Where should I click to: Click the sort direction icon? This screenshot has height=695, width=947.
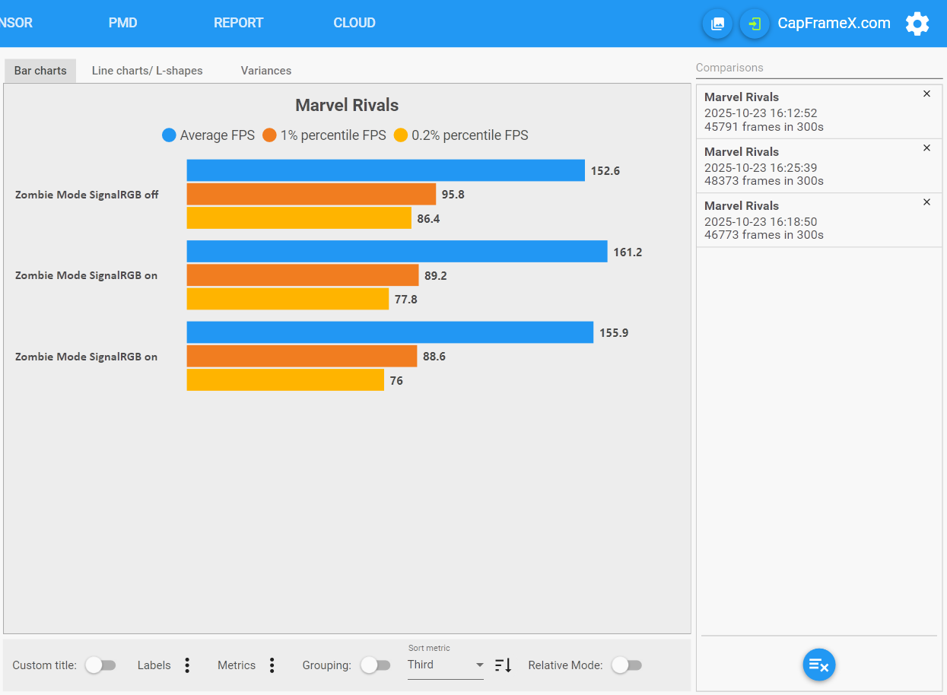tap(504, 665)
